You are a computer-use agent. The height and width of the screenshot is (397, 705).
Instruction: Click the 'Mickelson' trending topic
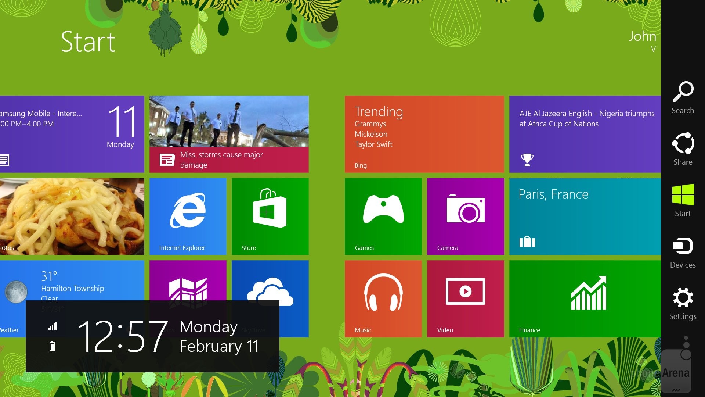click(x=371, y=134)
